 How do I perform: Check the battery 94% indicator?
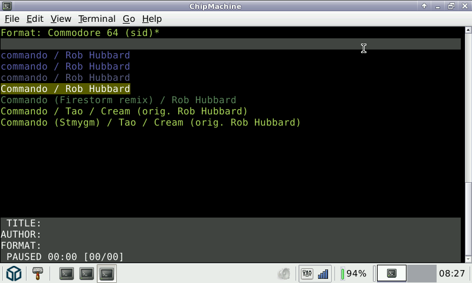coord(354,274)
